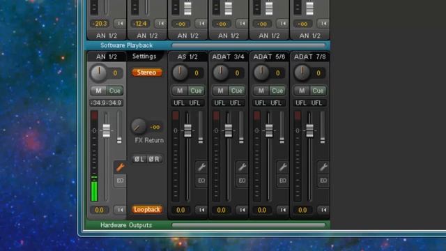Toggle left phase invert ØL
This screenshot has height=251, width=446.
139,159
